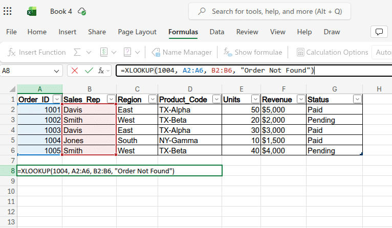Open Units filter dropdown
This screenshot has height=228, width=392.
[255, 99]
